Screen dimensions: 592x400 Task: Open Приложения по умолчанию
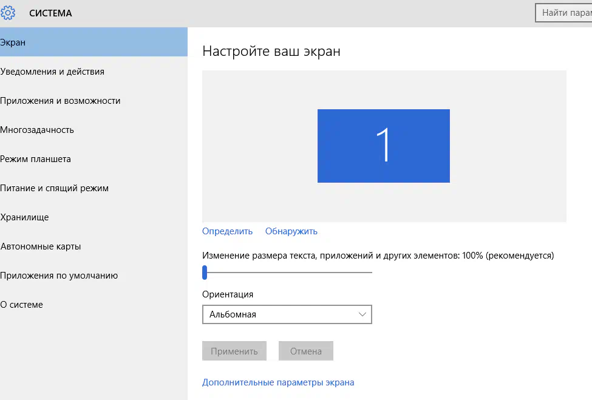pyautogui.click(x=94, y=276)
